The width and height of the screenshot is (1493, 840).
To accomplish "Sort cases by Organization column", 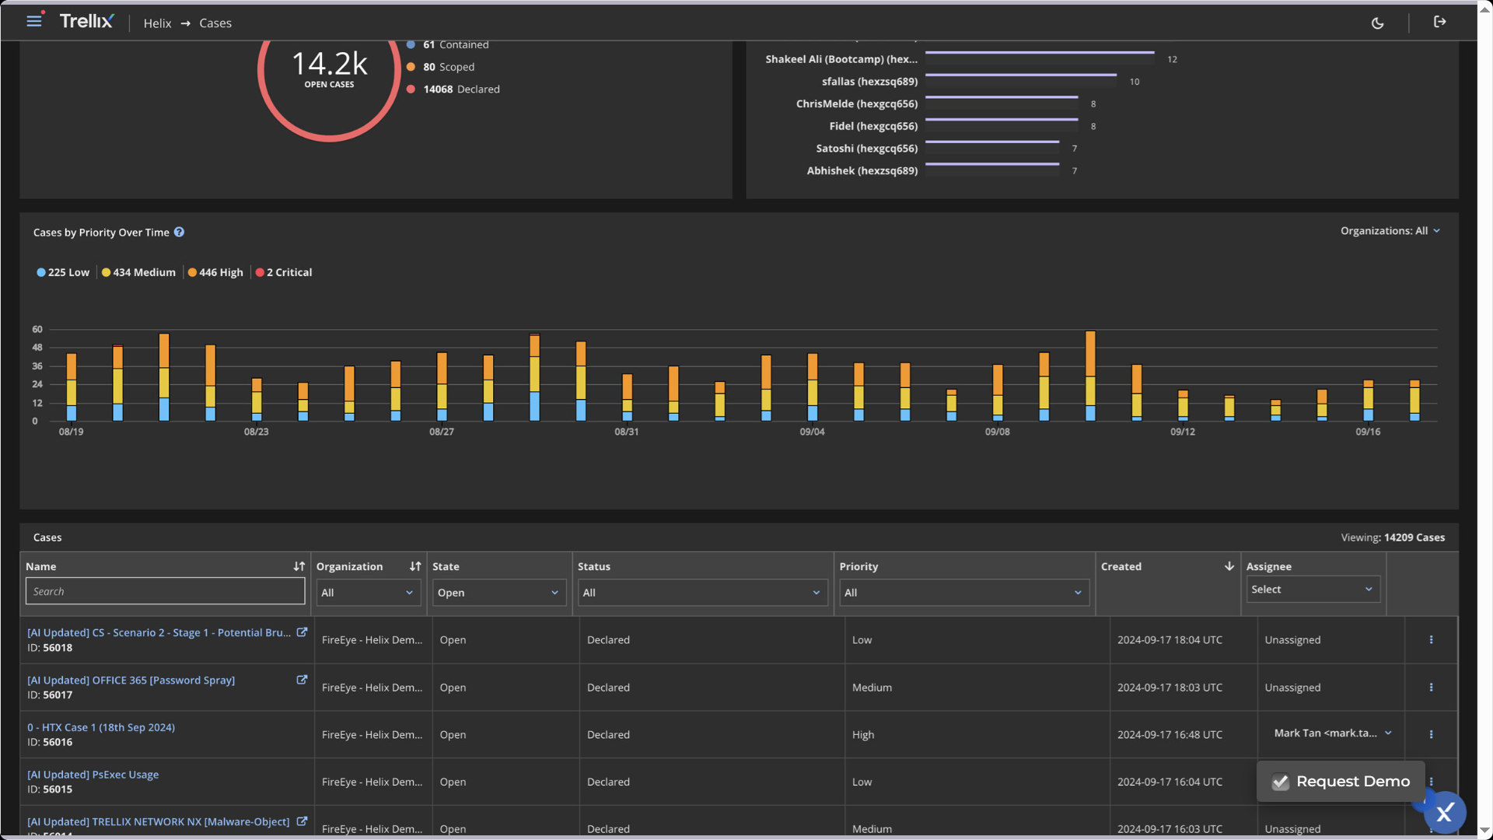I will click(x=415, y=566).
